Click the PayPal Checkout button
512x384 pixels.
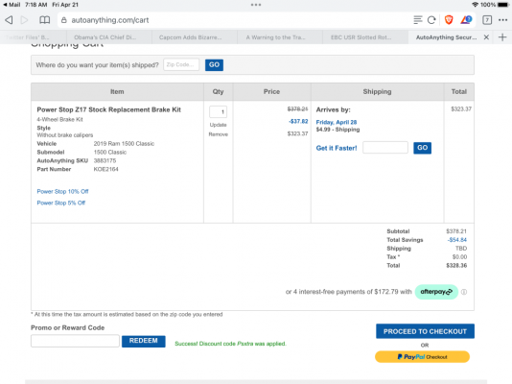(422, 357)
